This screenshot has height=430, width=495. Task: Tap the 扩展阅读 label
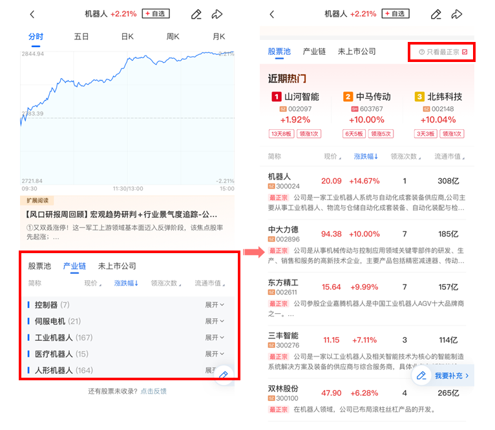click(x=37, y=200)
